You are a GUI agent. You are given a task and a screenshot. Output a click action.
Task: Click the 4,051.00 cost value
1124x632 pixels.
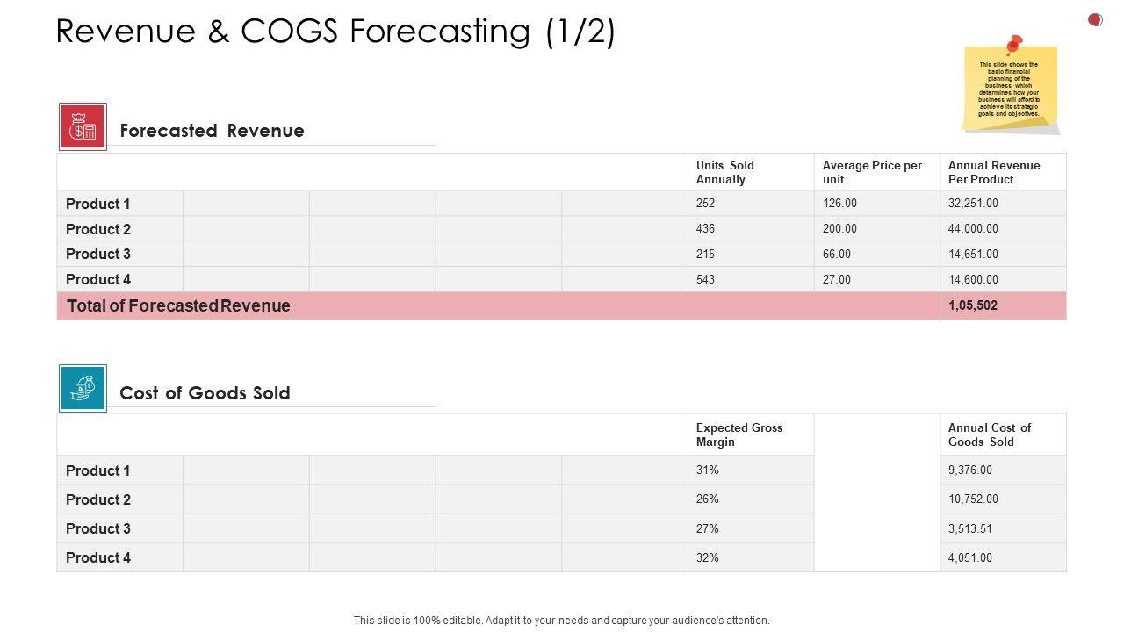click(969, 557)
